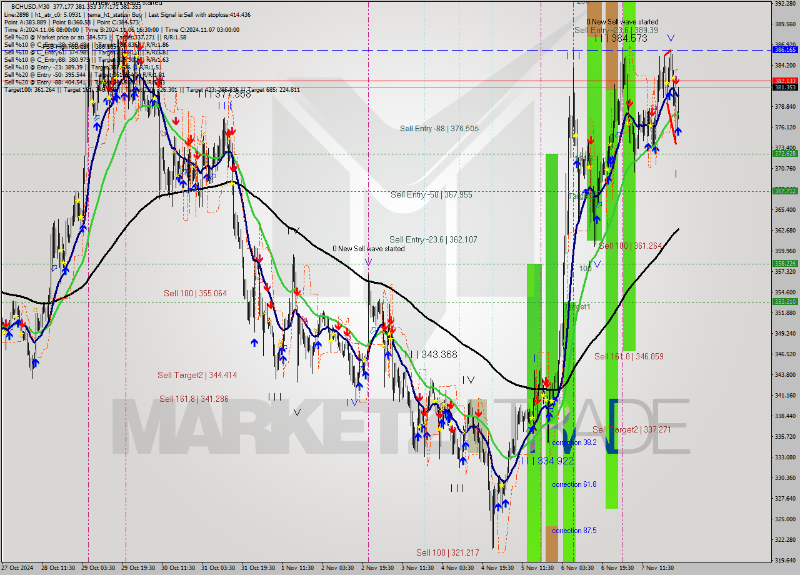Screen dimensions: 800x575
Task: Click '0 New Sell wave started' above 389.39 entry
Action: pos(622,22)
